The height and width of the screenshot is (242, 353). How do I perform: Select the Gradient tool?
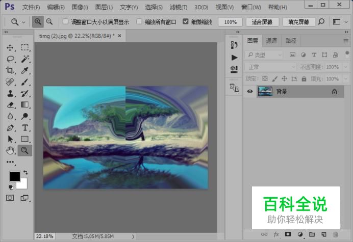coord(25,104)
